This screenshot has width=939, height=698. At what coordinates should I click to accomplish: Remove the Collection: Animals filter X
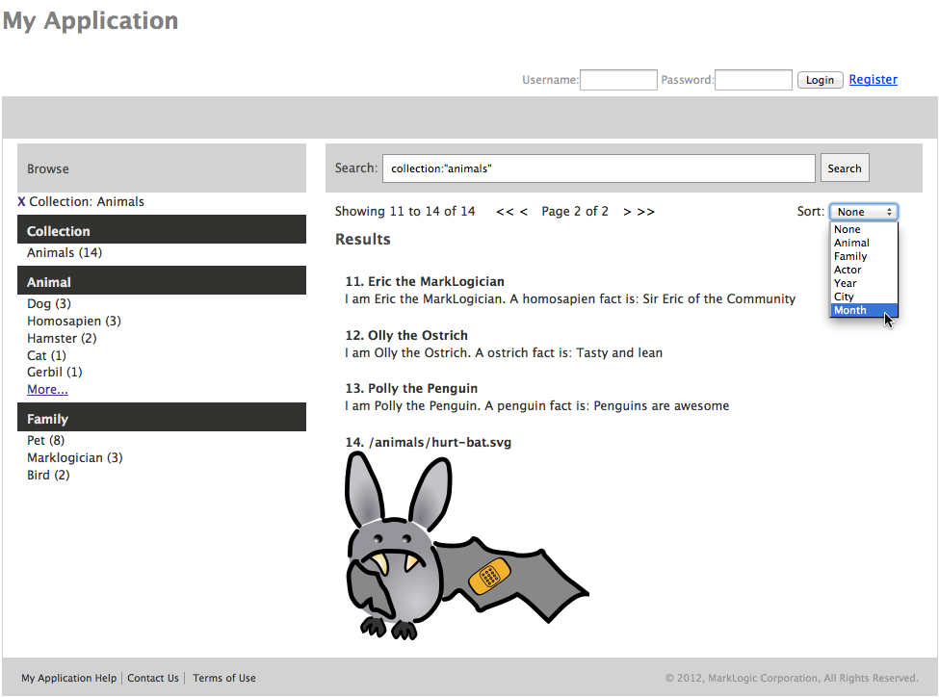[x=22, y=202]
